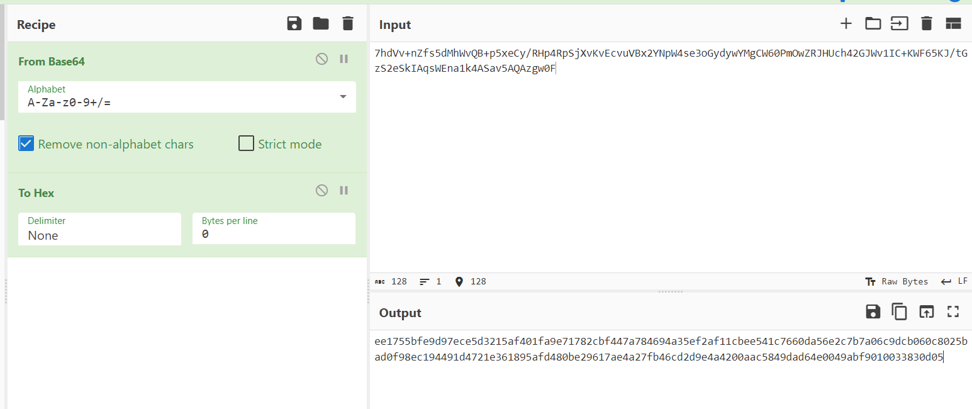Click the Recipe panel heading
This screenshot has width=972, height=409.
coord(36,25)
